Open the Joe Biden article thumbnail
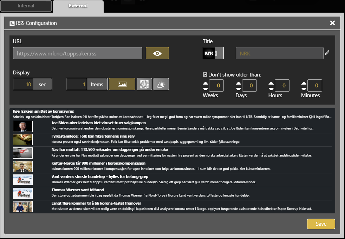This screenshot has width=345, height=239. (23, 126)
